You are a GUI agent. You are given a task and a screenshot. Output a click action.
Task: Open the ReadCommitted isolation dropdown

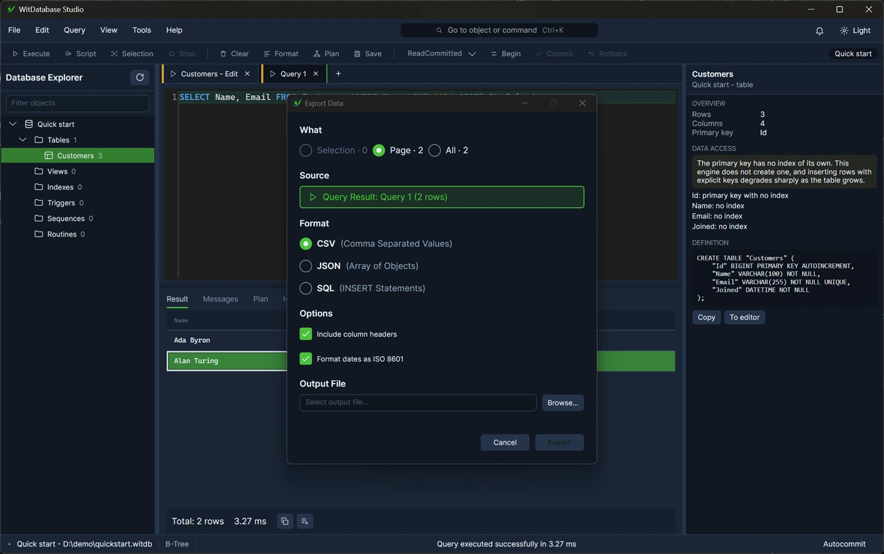coord(441,54)
